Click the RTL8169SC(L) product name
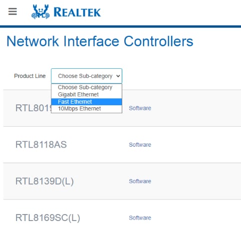The height and width of the screenshot is (229, 241). (x=48, y=218)
